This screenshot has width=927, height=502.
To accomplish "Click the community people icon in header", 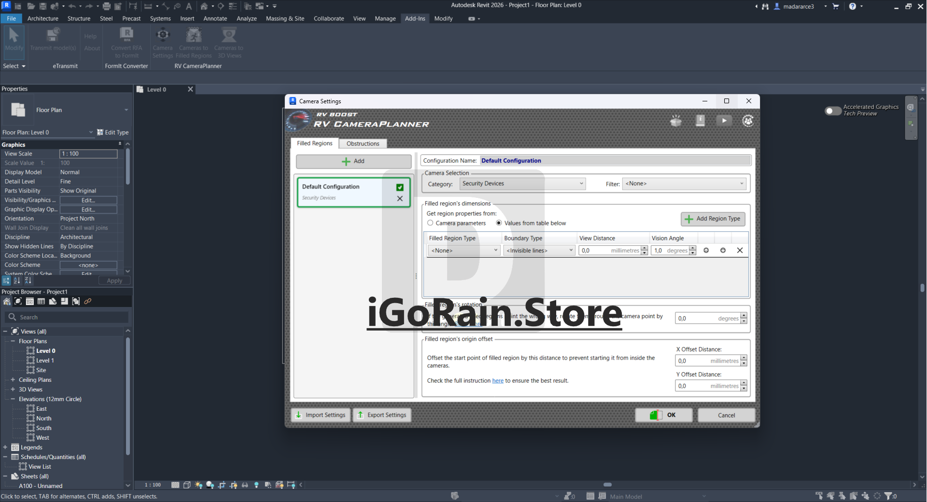I will click(x=748, y=121).
